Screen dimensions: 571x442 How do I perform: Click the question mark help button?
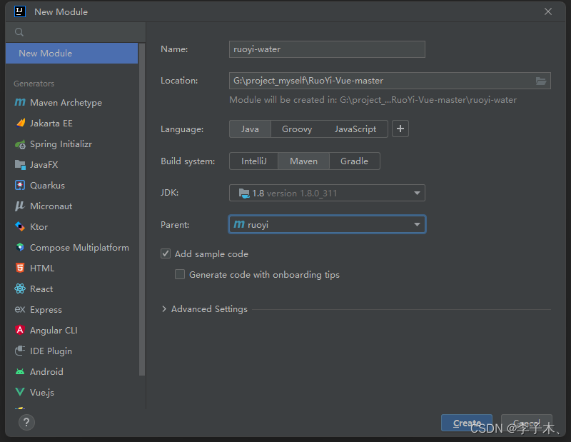[26, 423]
